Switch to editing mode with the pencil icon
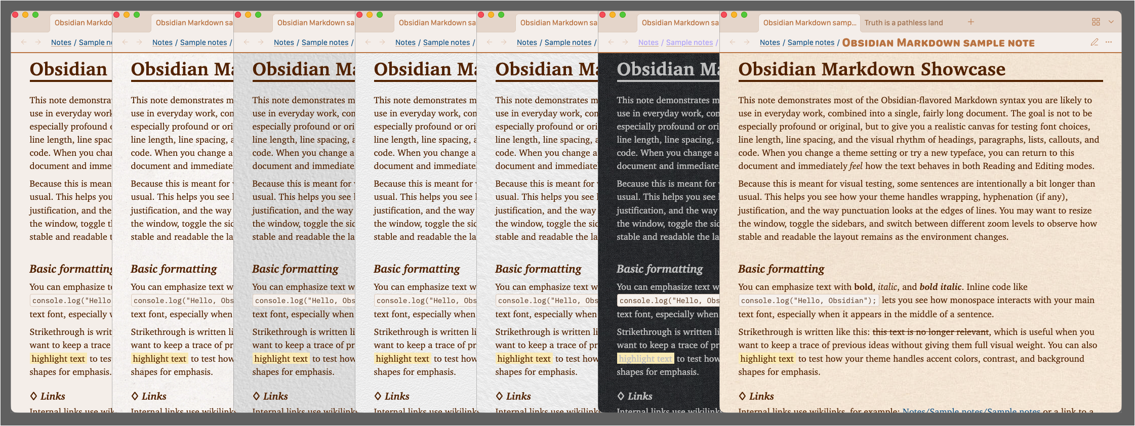This screenshot has width=1135, height=426. pyautogui.click(x=1094, y=42)
